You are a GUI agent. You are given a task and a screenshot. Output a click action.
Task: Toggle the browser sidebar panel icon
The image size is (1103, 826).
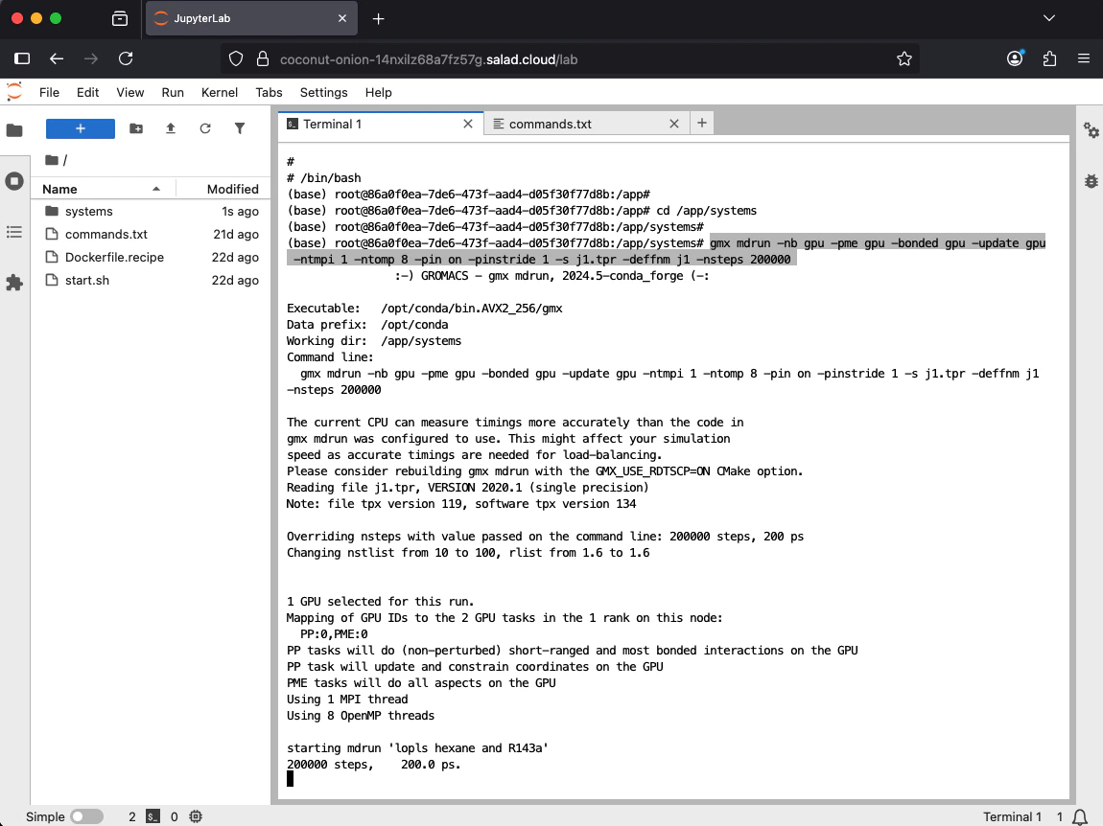(x=22, y=59)
